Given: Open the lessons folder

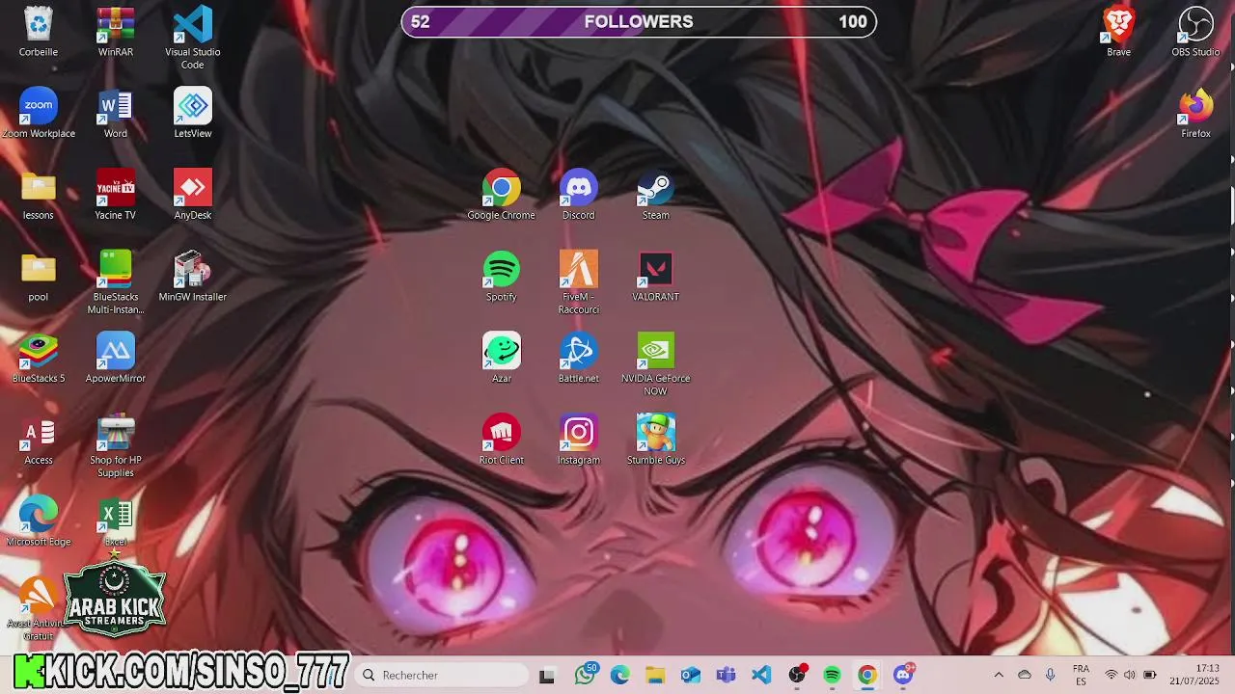Looking at the screenshot, I should 39,195.
